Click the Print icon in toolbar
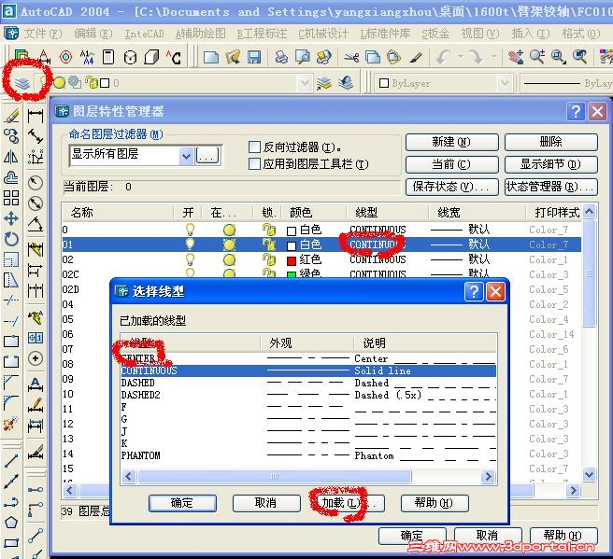Viewport: 613px width, 559px height. [281, 57]
